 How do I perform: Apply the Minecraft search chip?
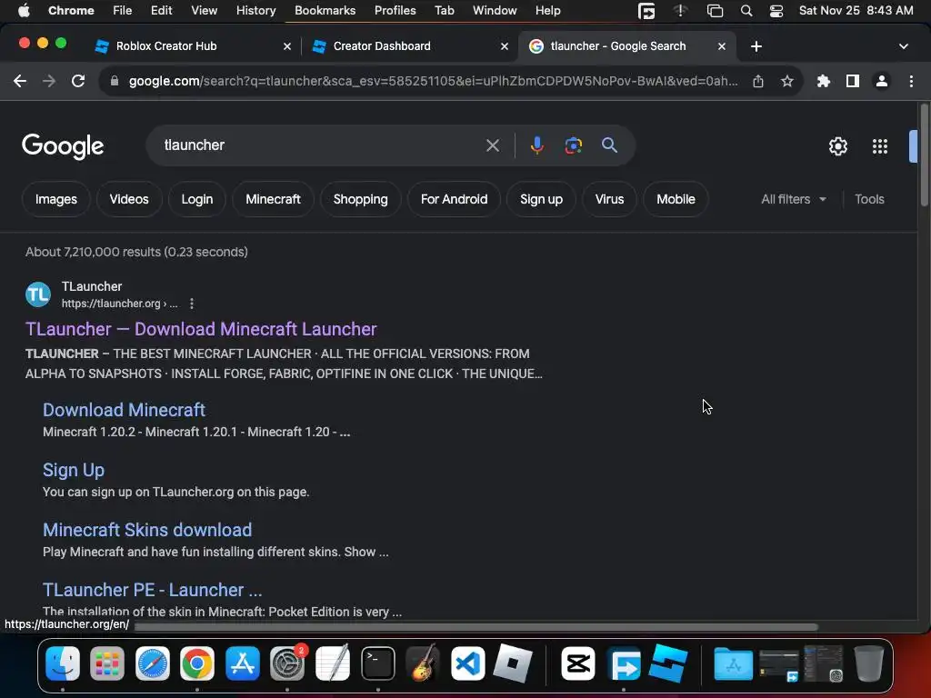click(273, 199)
